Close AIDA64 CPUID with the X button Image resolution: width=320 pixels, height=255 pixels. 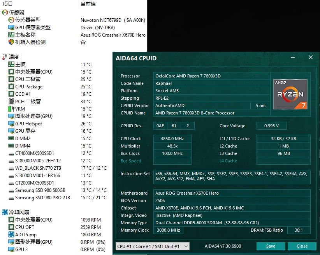click(x=310, y=57)
